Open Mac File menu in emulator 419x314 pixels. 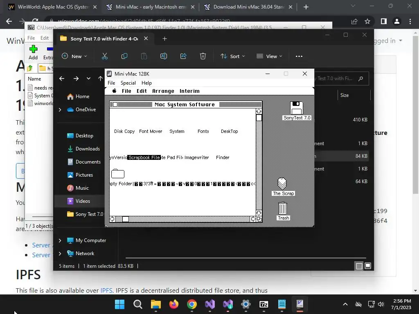pyautogui.click(x=126, y=91)
